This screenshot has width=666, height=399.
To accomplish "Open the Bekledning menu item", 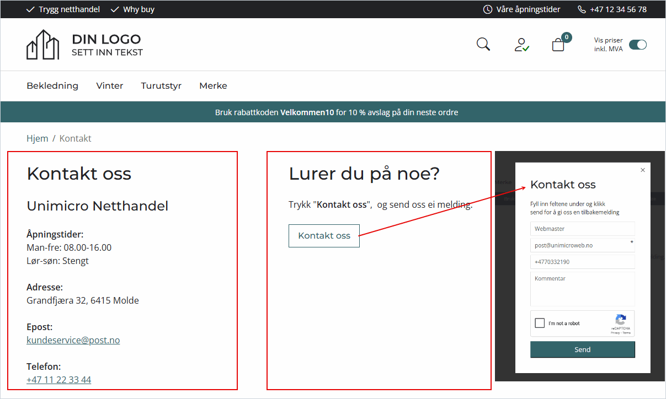I will point(52,85).
